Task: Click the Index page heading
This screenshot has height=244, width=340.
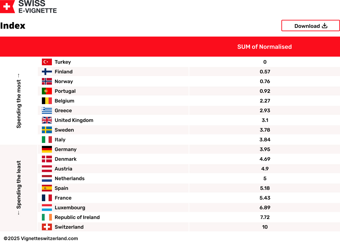Action: 13,26
